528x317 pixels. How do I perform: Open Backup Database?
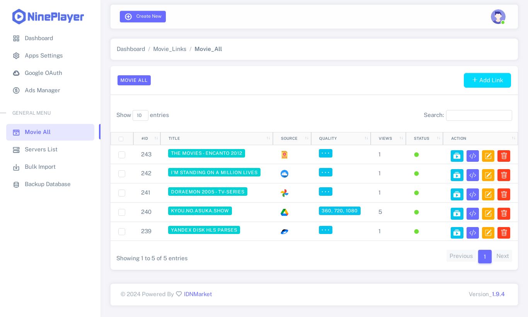(50, 184)
